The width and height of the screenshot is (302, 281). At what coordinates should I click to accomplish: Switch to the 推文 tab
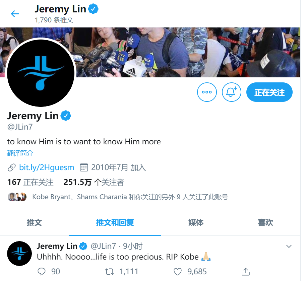34,222
